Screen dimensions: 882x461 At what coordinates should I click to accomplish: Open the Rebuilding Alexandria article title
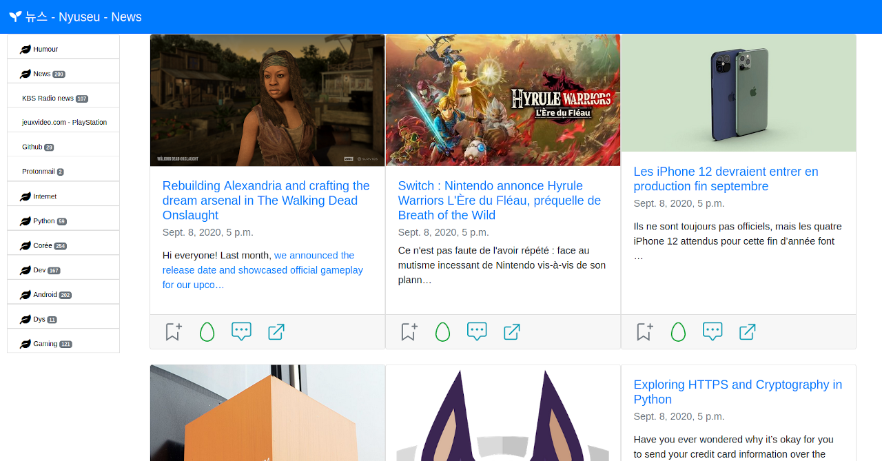[x=266, y=201]
